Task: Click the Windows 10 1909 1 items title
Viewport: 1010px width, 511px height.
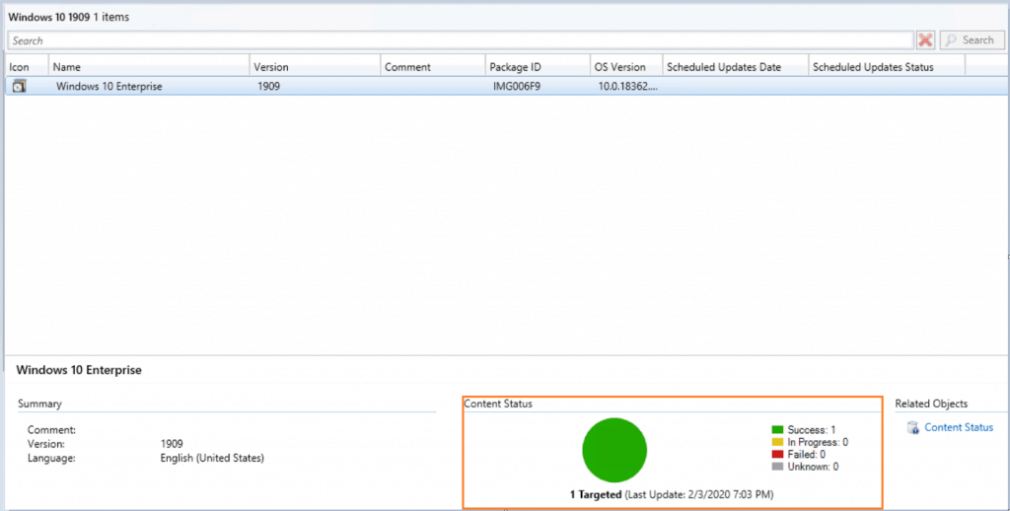Action: pyautogui.click(x=68, y=18)
